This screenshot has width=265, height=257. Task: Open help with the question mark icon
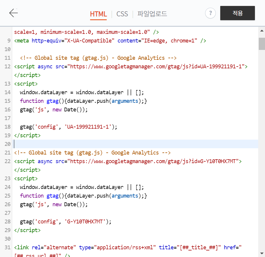point(210,13)
